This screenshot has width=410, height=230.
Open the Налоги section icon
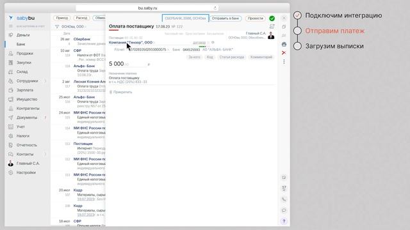coord(11,136)
